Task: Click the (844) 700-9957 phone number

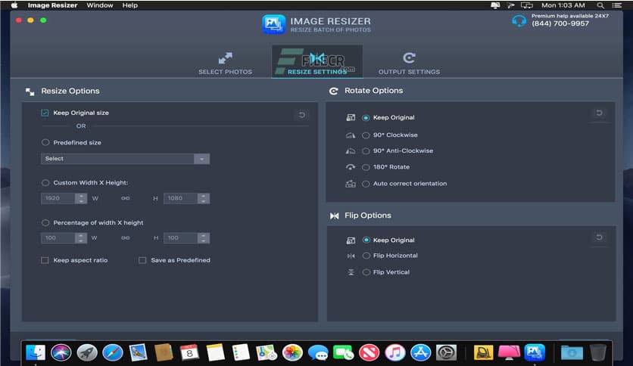Action: click(560, 23)
